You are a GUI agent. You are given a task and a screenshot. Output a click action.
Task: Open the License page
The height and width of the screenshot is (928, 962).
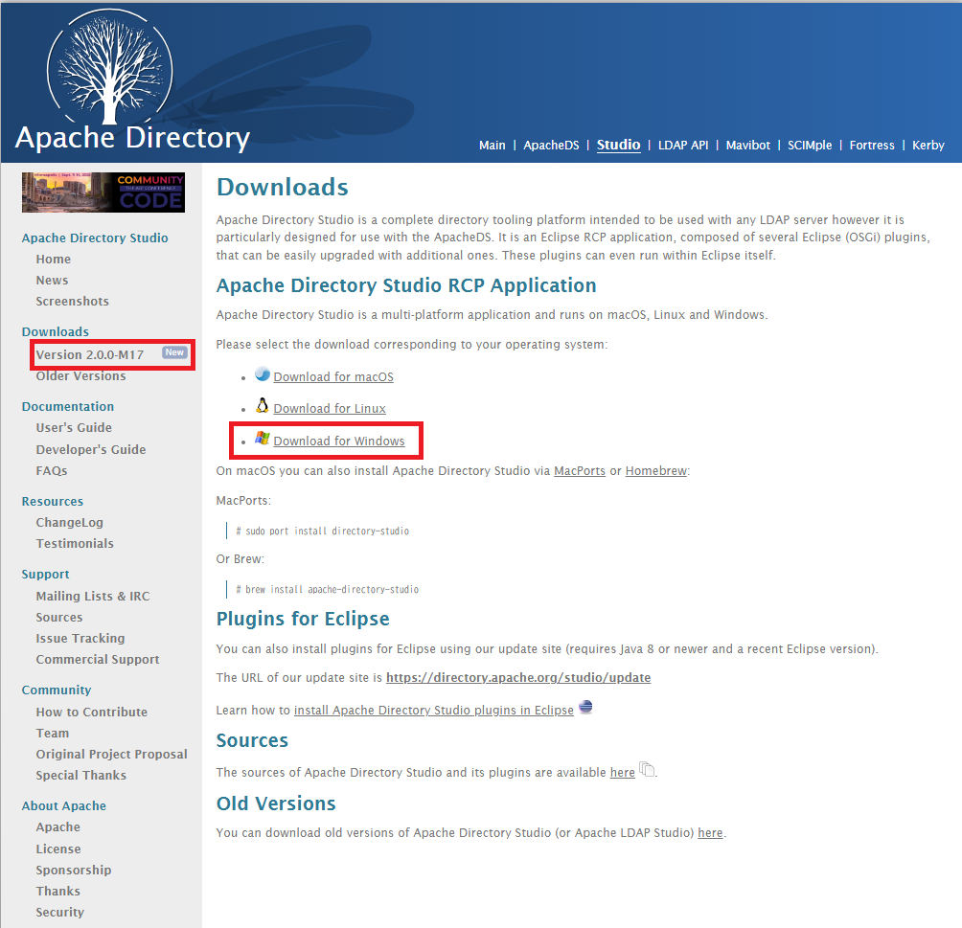(x=58, y=849)
